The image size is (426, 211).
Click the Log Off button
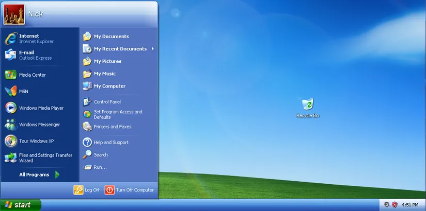(x=87, y=190)
